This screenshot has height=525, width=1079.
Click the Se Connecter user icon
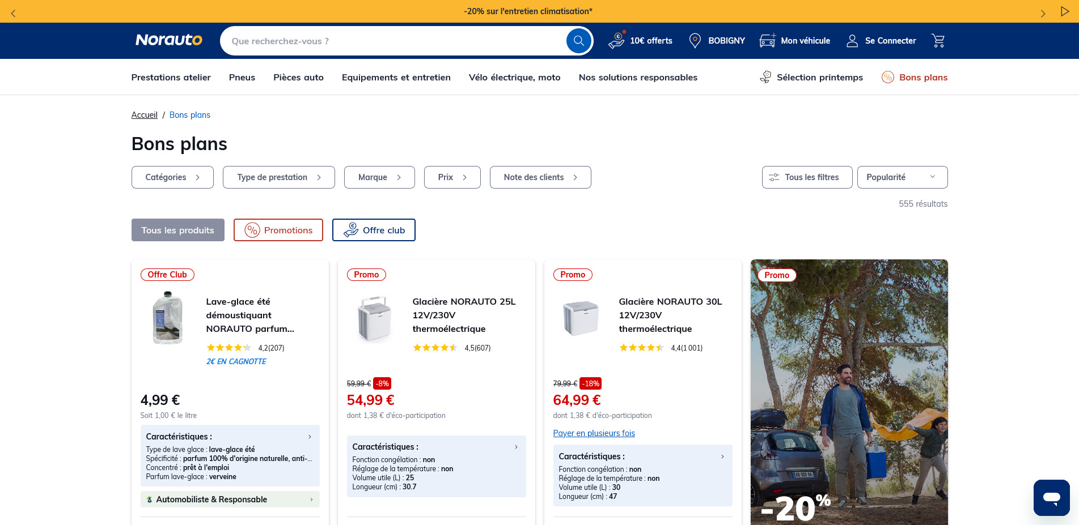coord(852,41)
